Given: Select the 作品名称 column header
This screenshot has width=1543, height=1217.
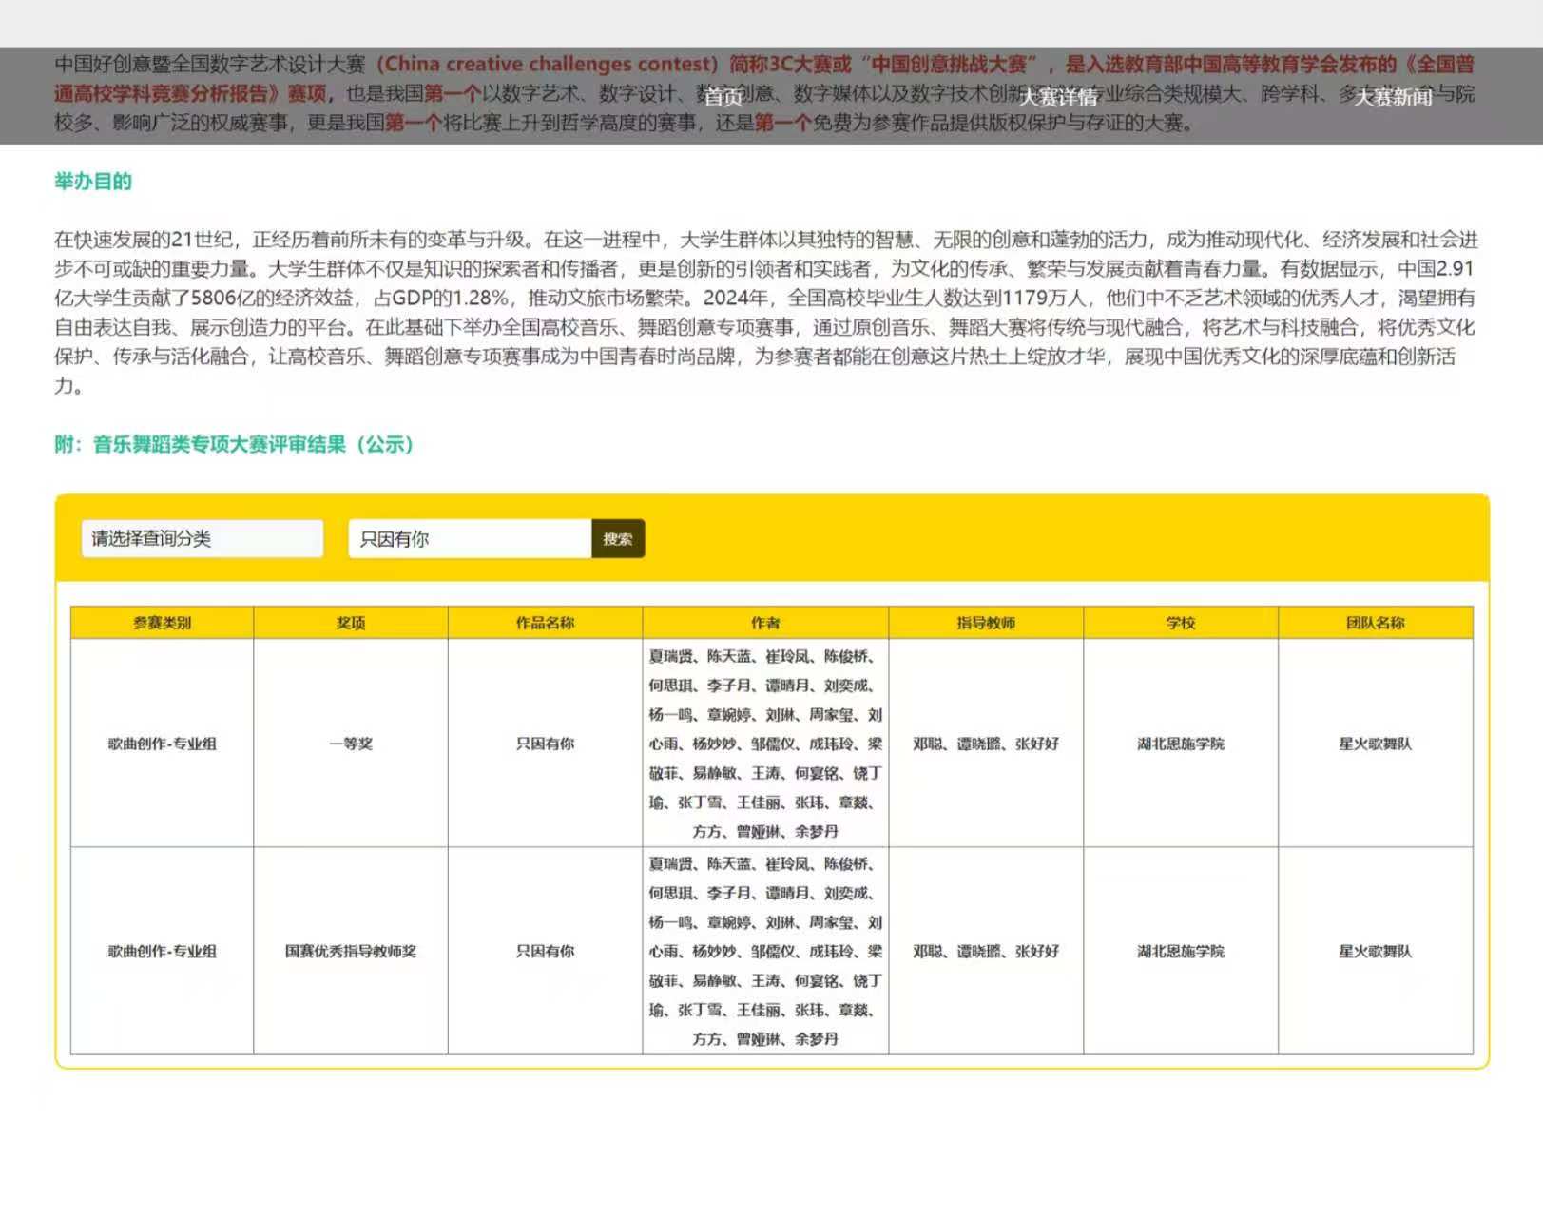Looking at the screenshot, I should click(546, 623).
